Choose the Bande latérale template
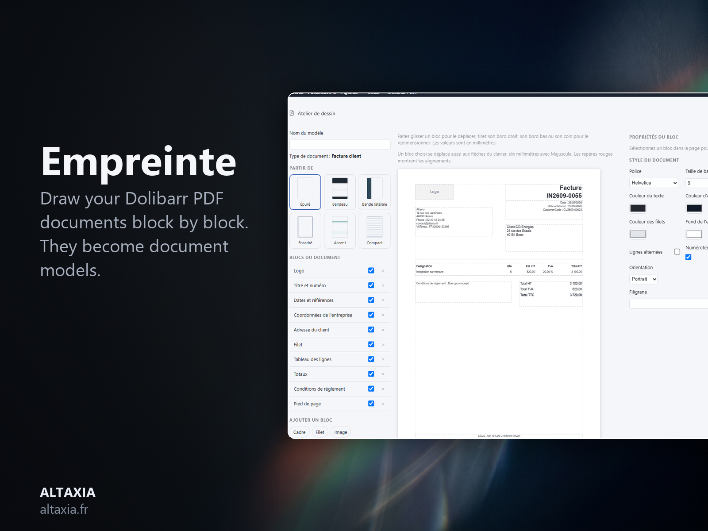The image size is (708, 531). (x=374, y=192)
